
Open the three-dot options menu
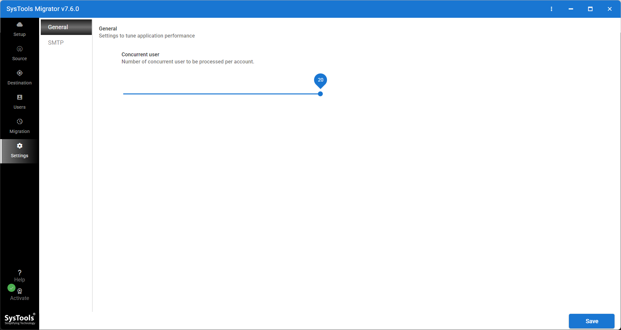click(x=552, y=9)
